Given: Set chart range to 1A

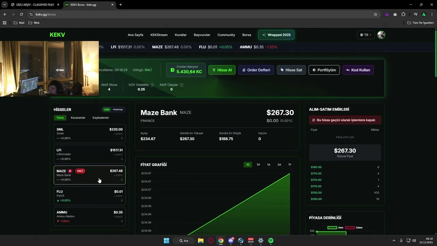Looking at the screenshot, I should click(269, 165).
